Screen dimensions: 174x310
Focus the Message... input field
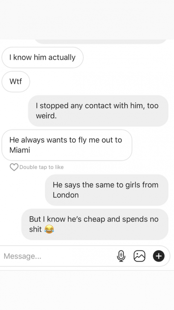click(x=85, y=256)
